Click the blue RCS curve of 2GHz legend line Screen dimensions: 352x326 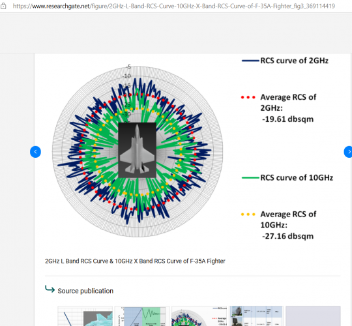point(250,61)
